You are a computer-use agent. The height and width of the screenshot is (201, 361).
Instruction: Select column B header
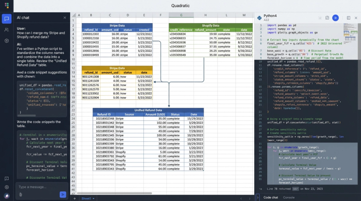(91, 15)
